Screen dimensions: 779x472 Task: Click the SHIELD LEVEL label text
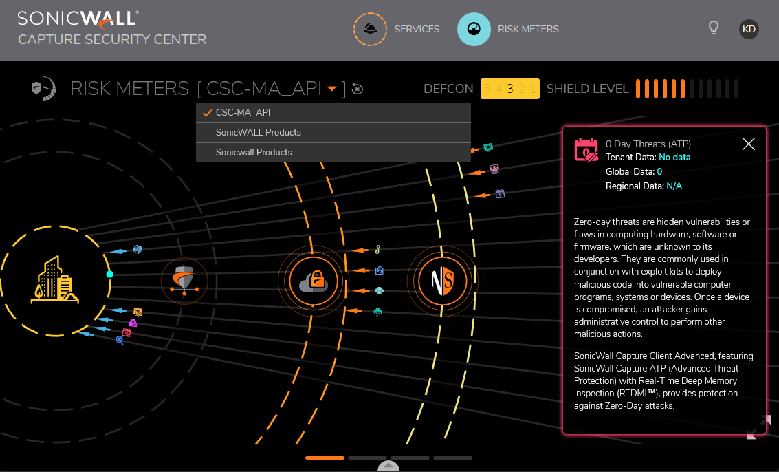(588, 89)
